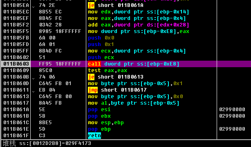Click the info line ss:[0012D2B8]=029F4173
This screenshot has width=251, height=147.
pyautogui.click(x=55, y=143)
